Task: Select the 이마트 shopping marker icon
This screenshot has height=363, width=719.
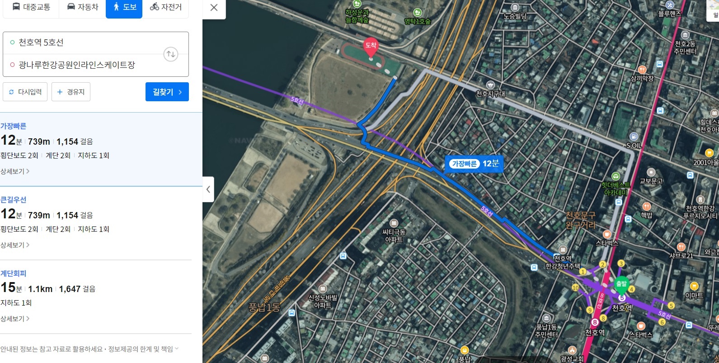Action: 694,287
